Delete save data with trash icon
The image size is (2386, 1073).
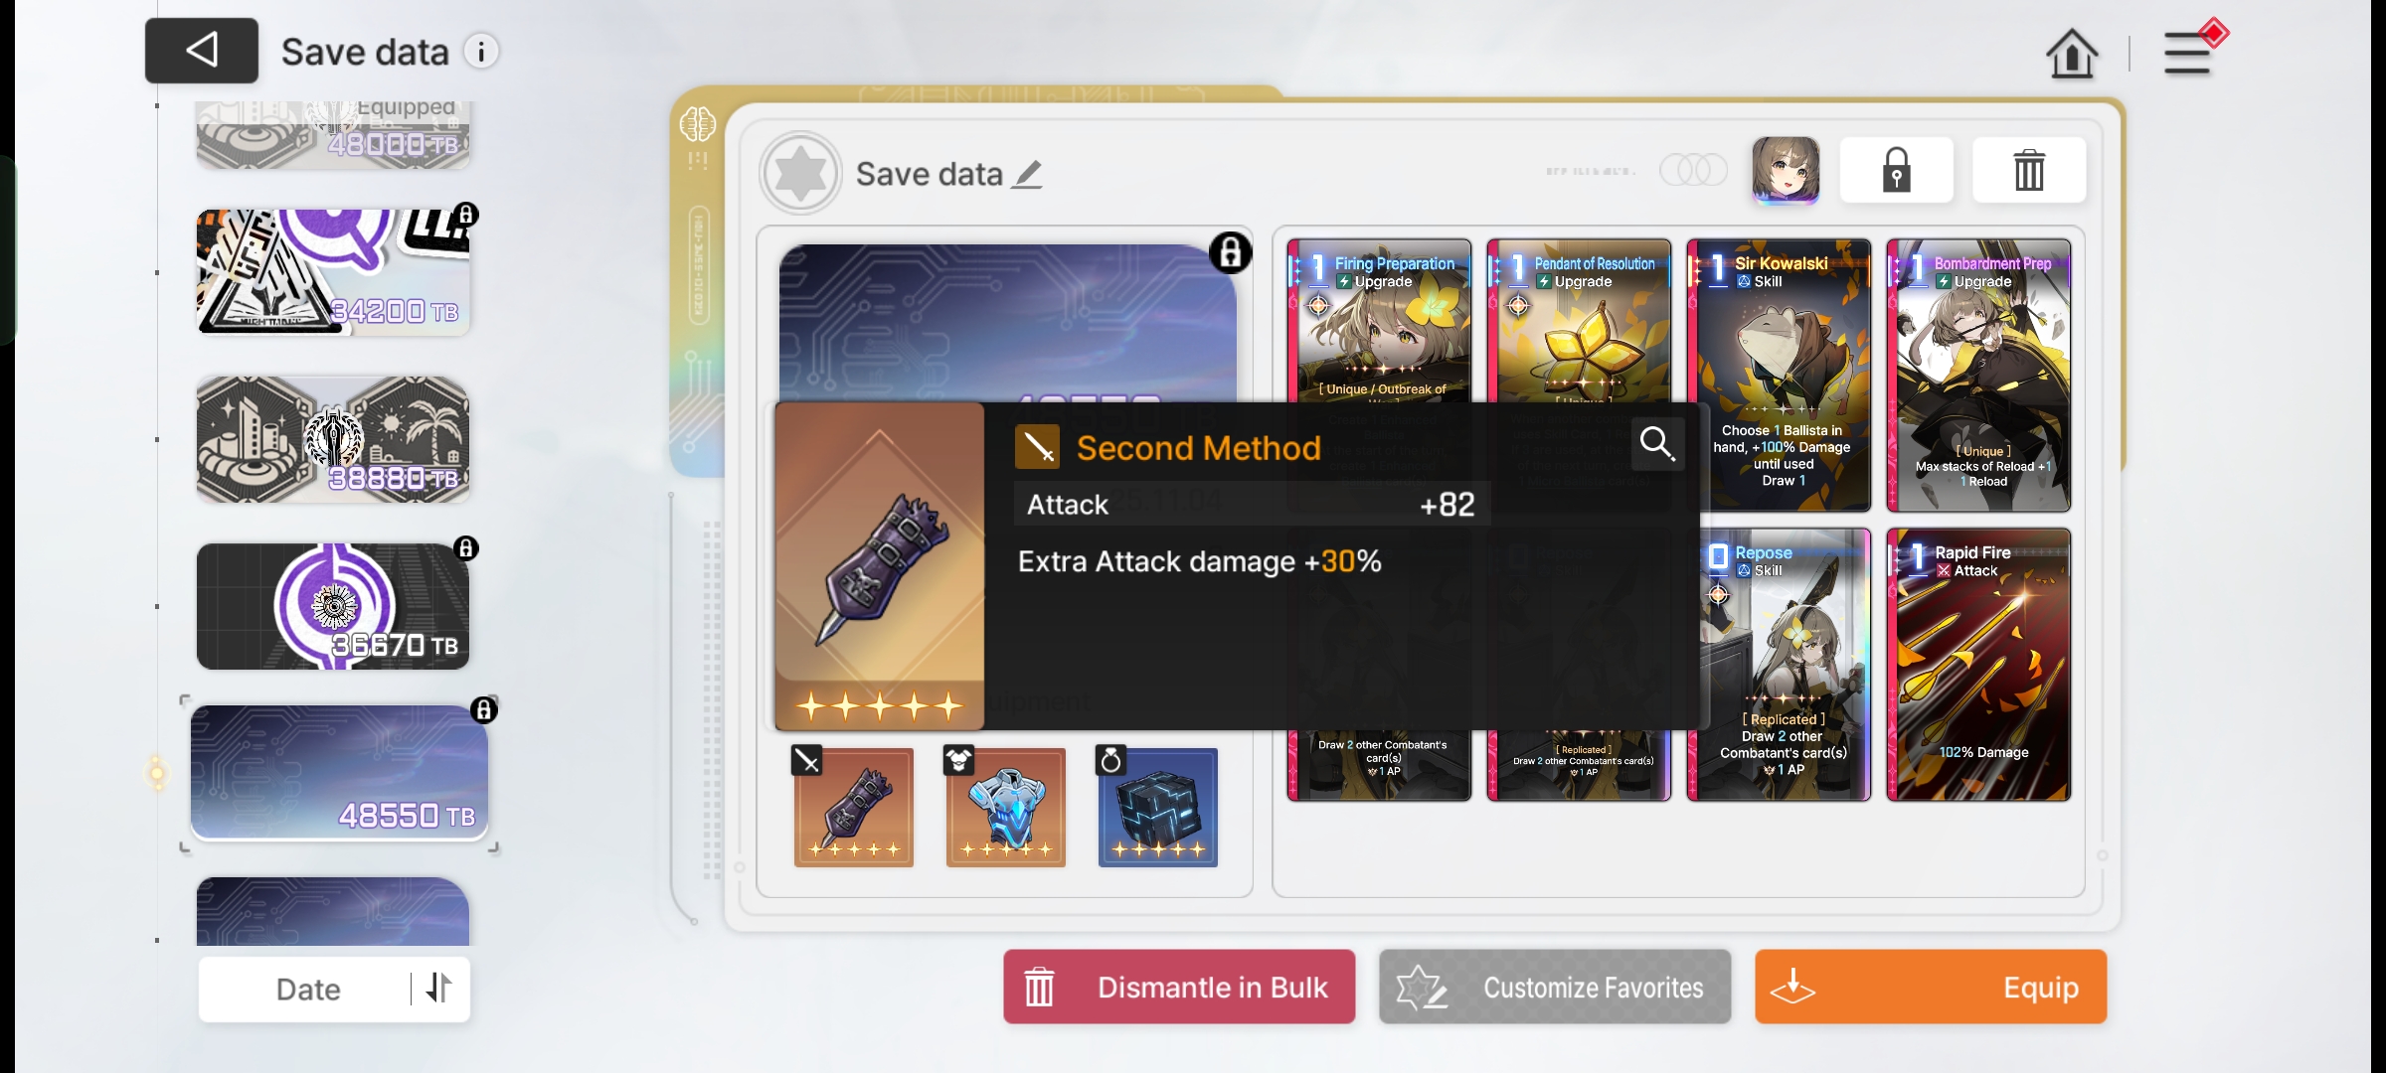[x=2029, y=170]
